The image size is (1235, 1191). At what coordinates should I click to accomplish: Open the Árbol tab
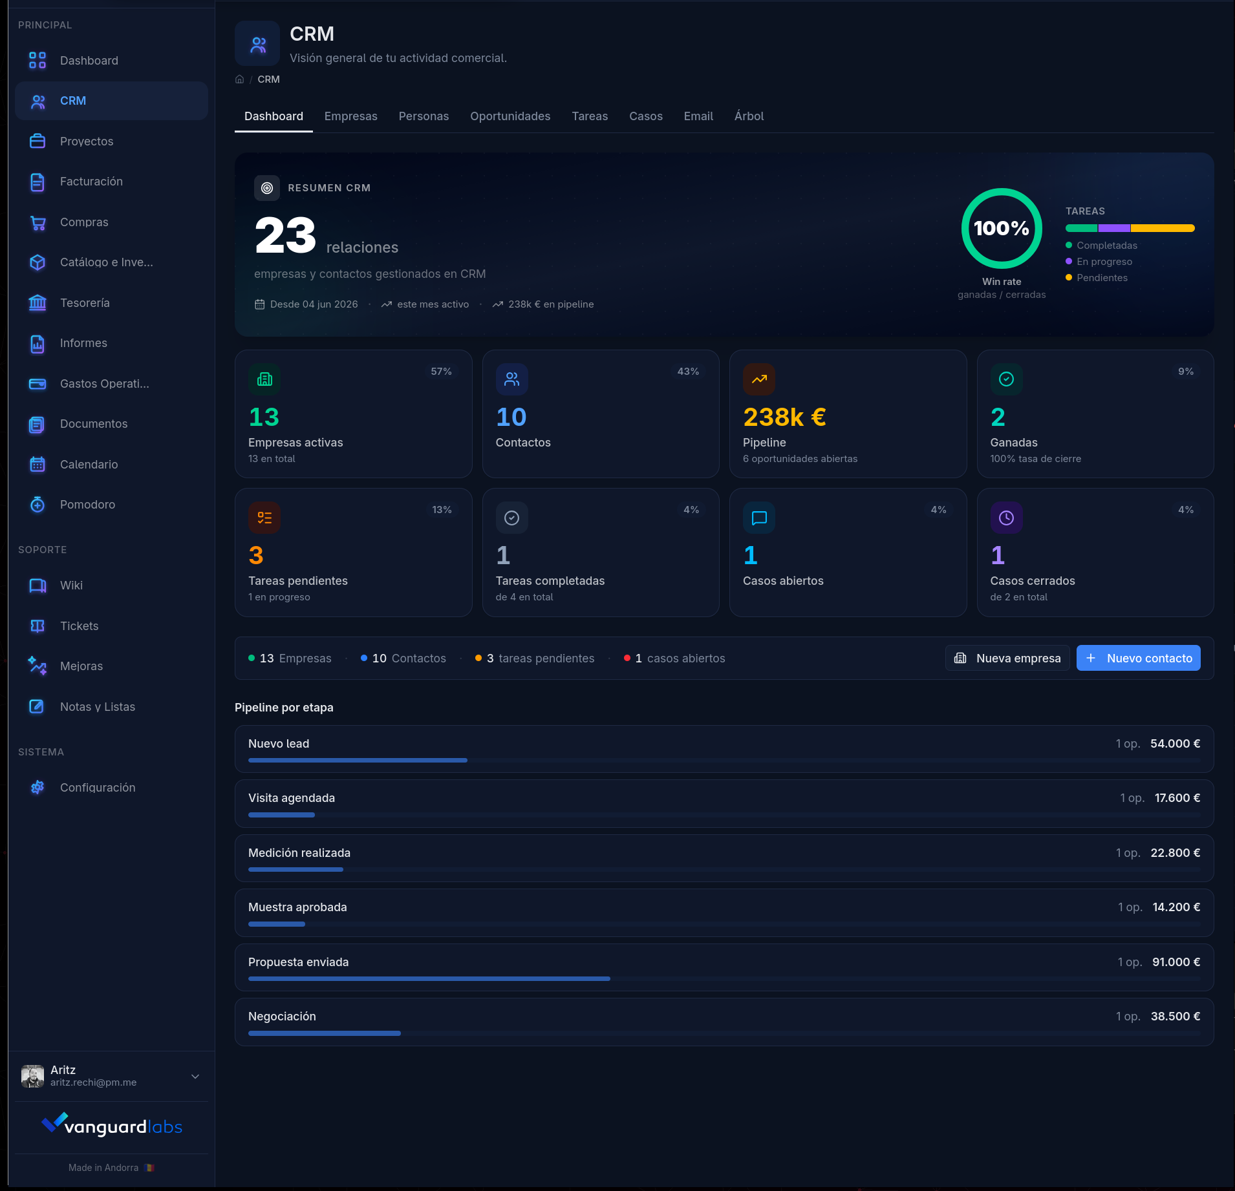point(749,116)
